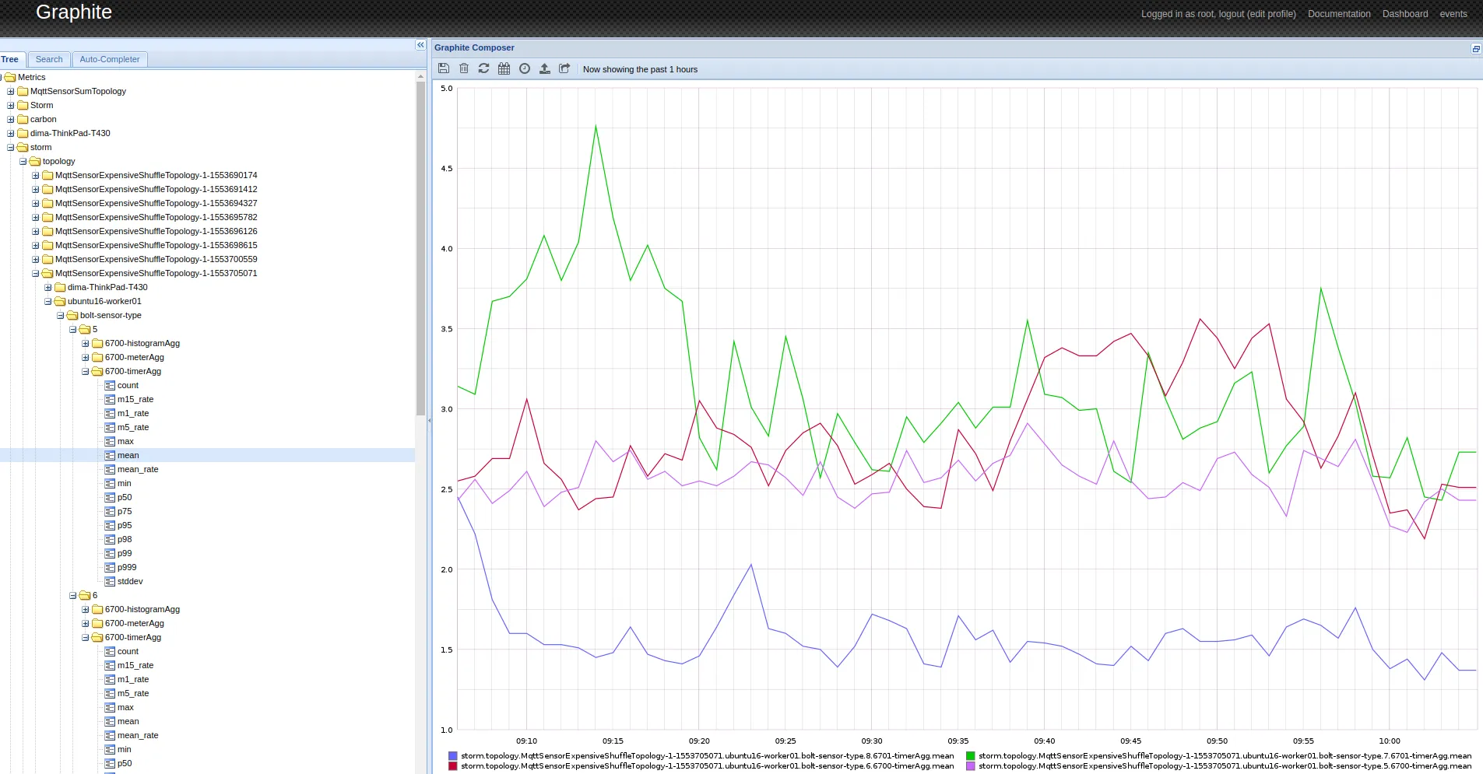Expand the carbon folder

coord(11,119)
